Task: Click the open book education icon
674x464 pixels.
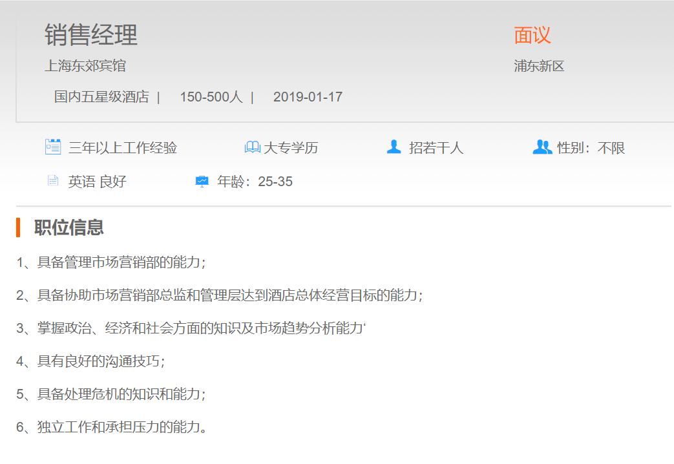Action: (252, 147)
